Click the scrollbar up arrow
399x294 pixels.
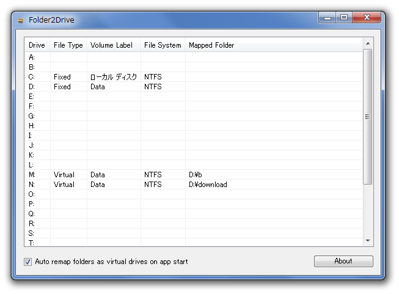click(x=368, y=43)
